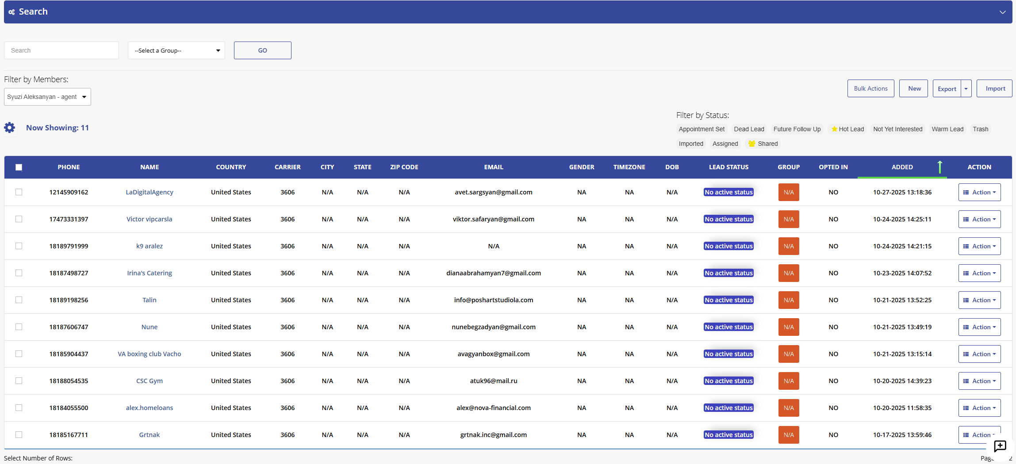This screenshot has height=464, width=1016.
Task: Choose the Future Follow Up filter
Action: (x=797, y=129)
